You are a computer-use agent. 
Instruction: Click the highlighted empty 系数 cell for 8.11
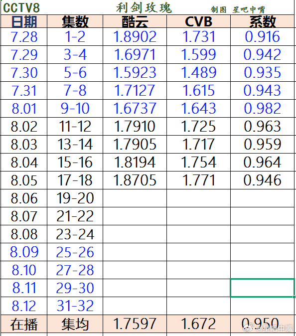[x=263, y=288]
